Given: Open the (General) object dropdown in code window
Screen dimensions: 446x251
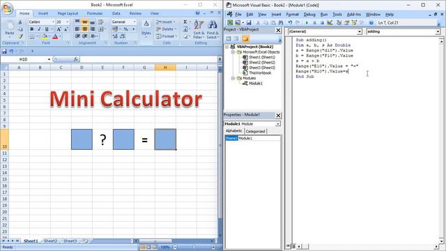Looking at the screenshot, I should [x=360, y=31].
